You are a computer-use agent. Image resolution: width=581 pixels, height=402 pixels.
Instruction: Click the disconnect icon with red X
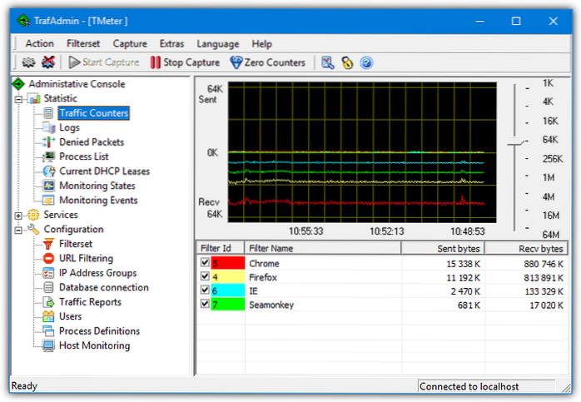tap(48, 62)
